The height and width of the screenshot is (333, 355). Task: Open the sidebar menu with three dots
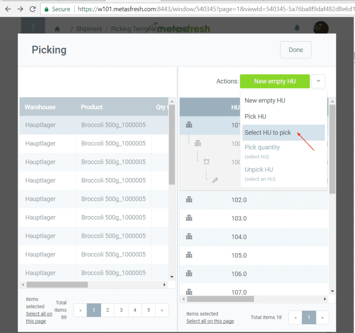33,28
